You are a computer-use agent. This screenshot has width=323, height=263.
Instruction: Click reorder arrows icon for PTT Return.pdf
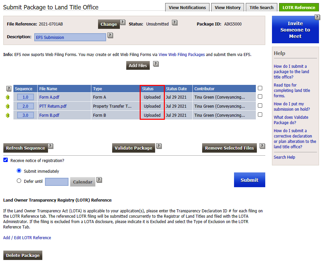(8, 106)
